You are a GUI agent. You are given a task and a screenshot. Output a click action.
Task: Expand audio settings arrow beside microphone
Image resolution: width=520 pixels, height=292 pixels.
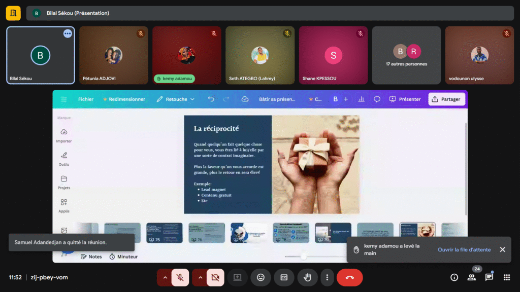click(x=165, y=277)
